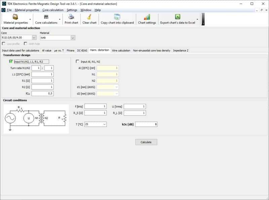Click the transformer circuit diagram
The height and width of the screenshot is (200, 269).
36,119
